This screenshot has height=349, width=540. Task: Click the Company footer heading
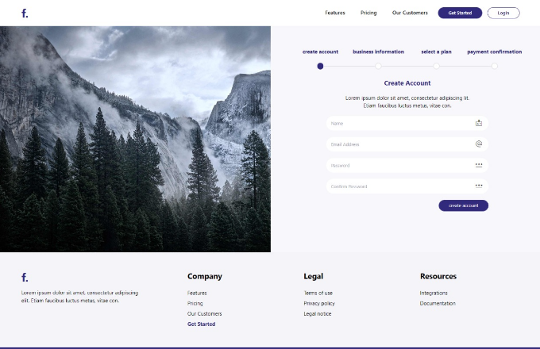pos(205,277)
